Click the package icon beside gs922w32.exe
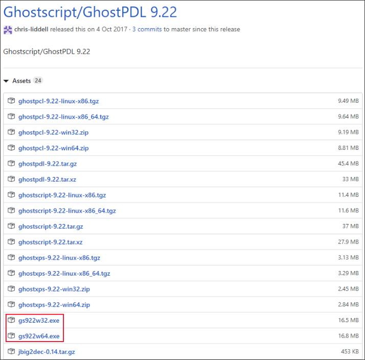Image resolution: width=365 pixels, height=360 pixels. coord(11,320)
